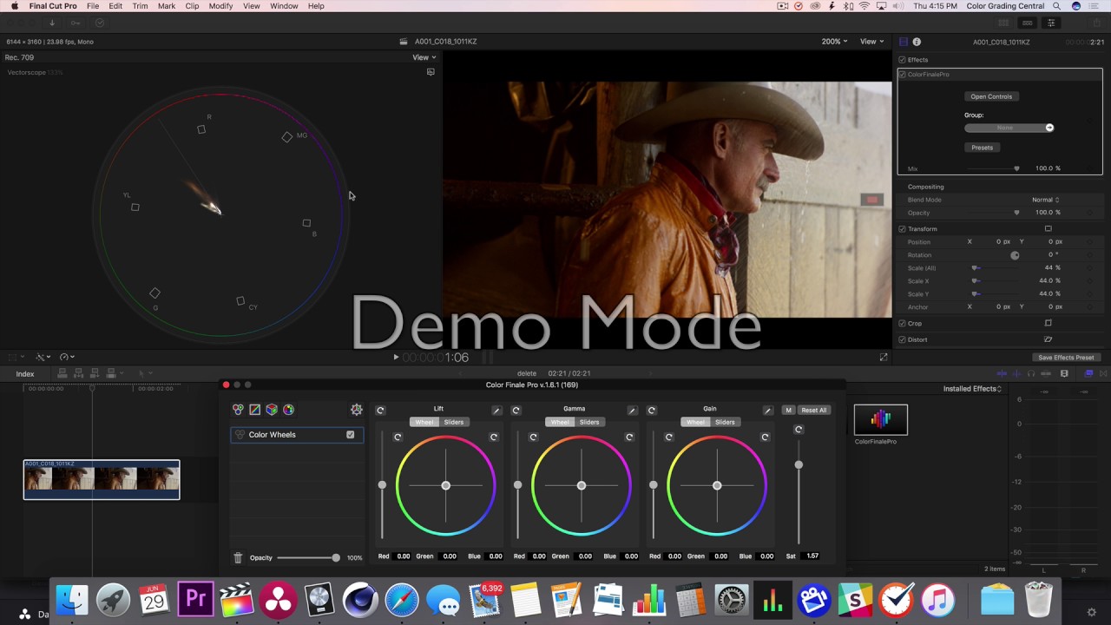Open the viewer View dropdown
The width and height of the screenshot is (1111, 625).
[x=871, y=42]
